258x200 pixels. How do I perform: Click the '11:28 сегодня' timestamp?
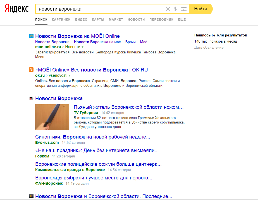[63, 156]
